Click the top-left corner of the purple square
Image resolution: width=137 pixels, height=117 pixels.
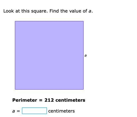point(15,21)
